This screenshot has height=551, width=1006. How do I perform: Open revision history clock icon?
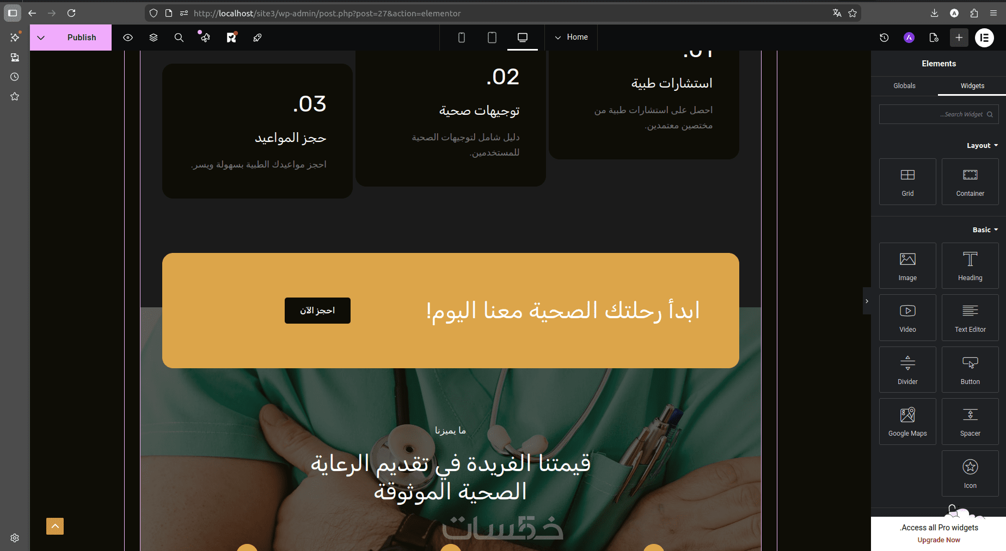[x=884, y=38]
